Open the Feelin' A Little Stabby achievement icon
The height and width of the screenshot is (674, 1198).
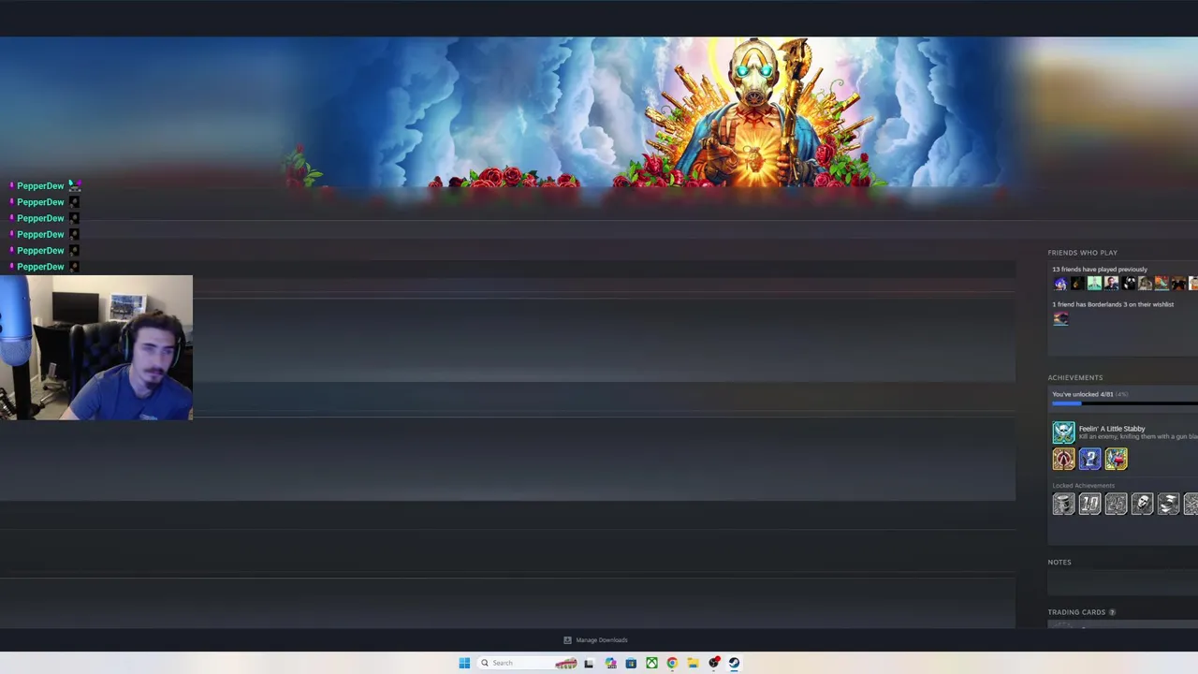pyautogui.click(x=1063, y=432)
